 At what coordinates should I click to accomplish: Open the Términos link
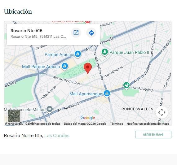click(x=116, y=124)
